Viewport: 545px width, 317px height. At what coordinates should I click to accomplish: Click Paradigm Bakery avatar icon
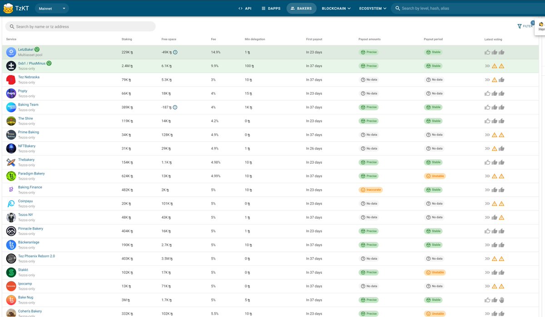point(11,176)
